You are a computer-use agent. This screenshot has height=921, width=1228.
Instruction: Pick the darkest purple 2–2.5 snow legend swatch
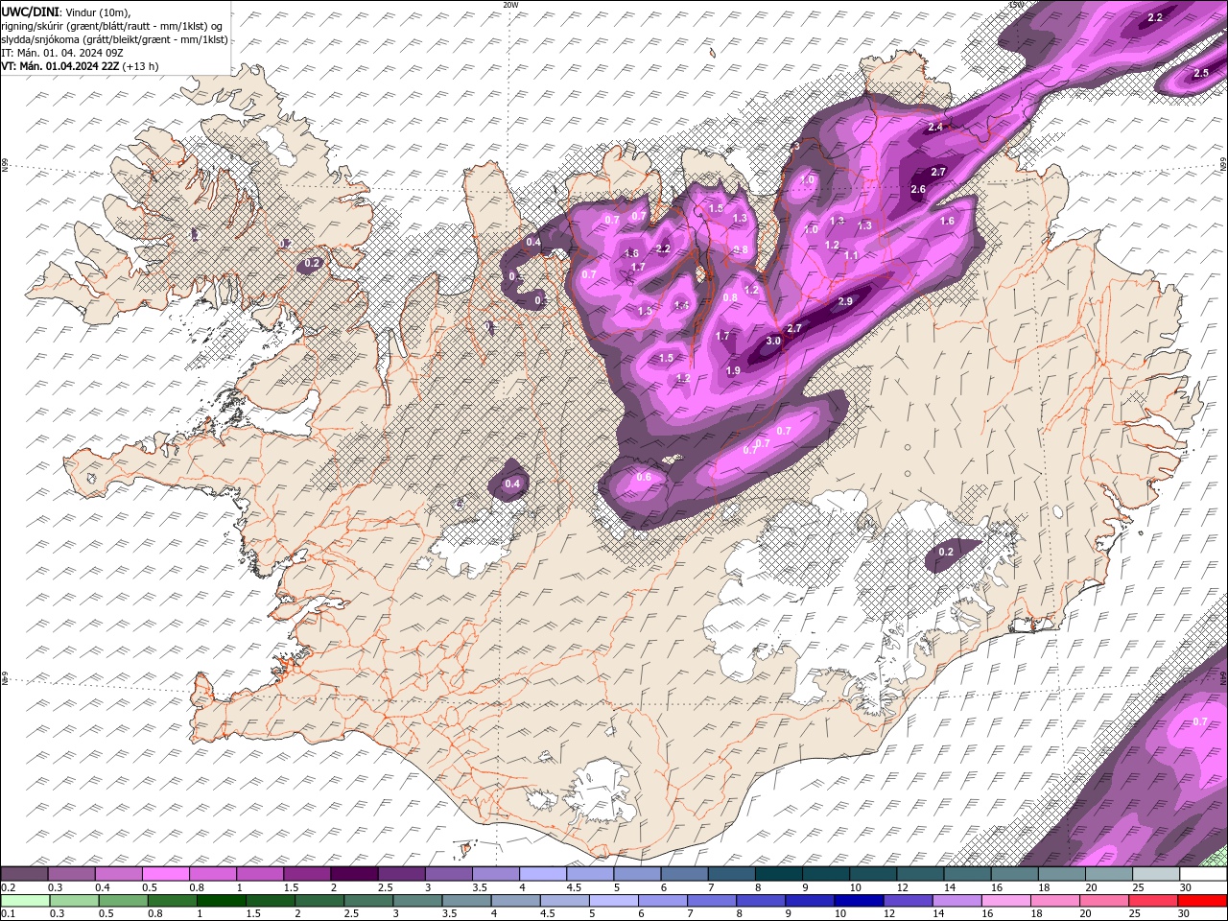coord(353,874)
